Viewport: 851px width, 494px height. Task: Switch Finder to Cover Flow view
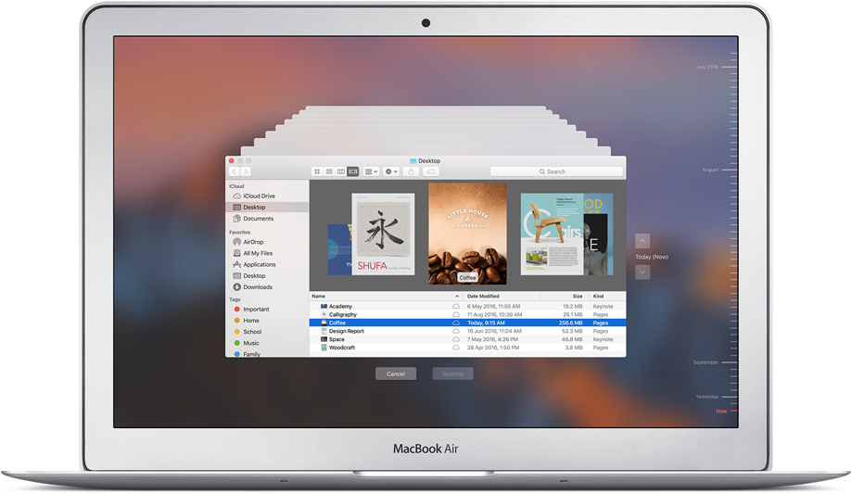pyautogui.click(x=353, y=171)
